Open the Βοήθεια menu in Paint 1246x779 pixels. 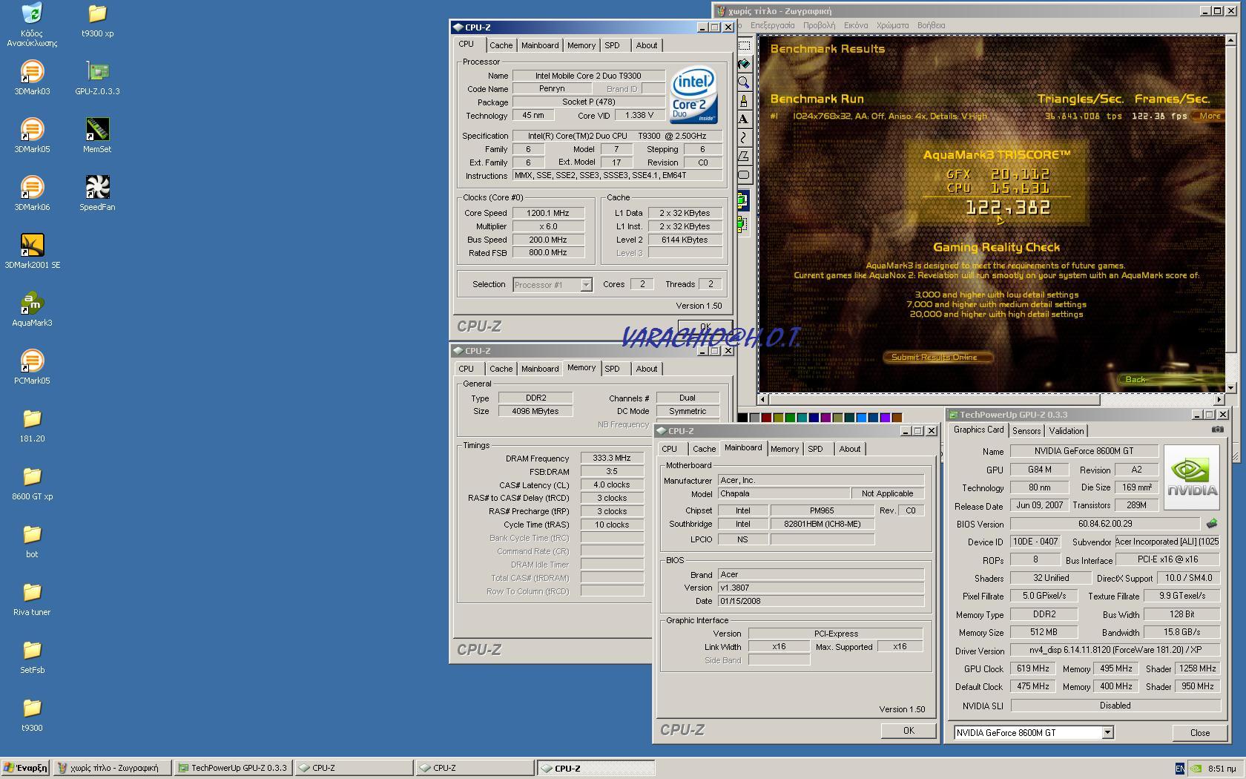click(931, 25)
